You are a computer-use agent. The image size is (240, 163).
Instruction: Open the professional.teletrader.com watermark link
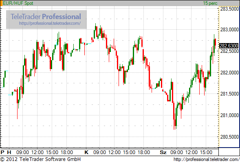click(x=50, y=23)
